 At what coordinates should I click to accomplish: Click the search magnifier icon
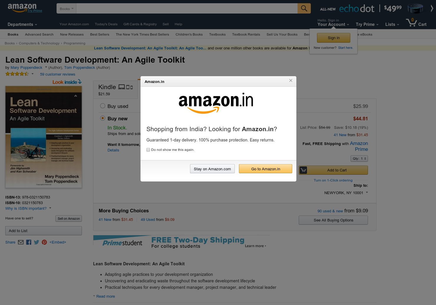click(x=304, y=8)
